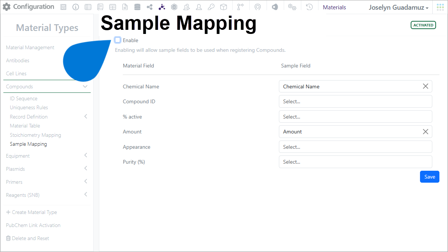Image resolution: width=448 pixels, height=252 pixels.
Task: Open Material Table under Compounds
Action: click(x=25, y=126)
